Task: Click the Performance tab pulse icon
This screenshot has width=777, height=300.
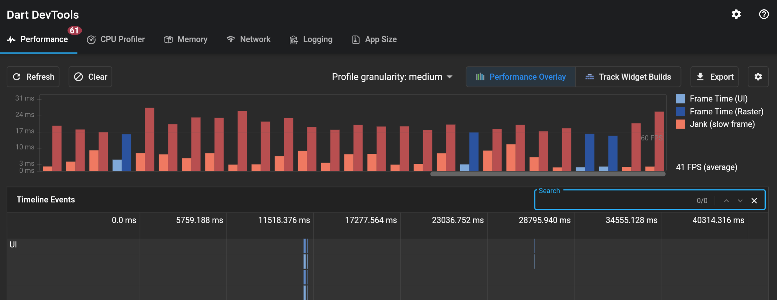Action: [11, 40]
